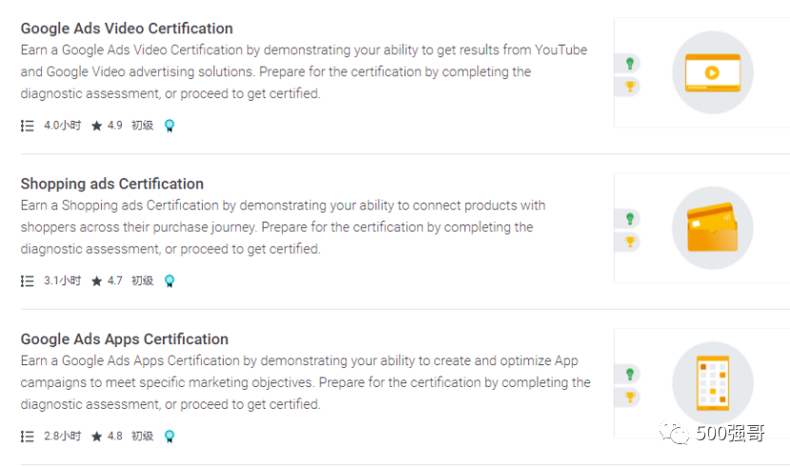Click lightbulb icon beside the Apps thumbnail
This screenshot has height=467, width=790.
[629, 374]
